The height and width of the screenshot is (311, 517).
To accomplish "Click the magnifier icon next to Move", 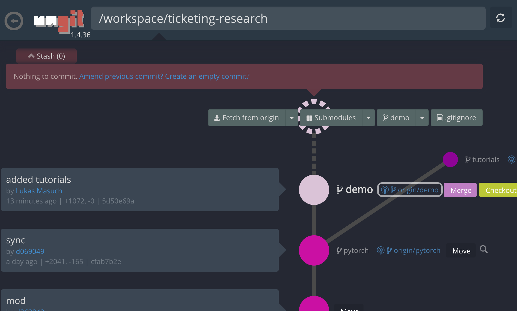I will point(484,249).
